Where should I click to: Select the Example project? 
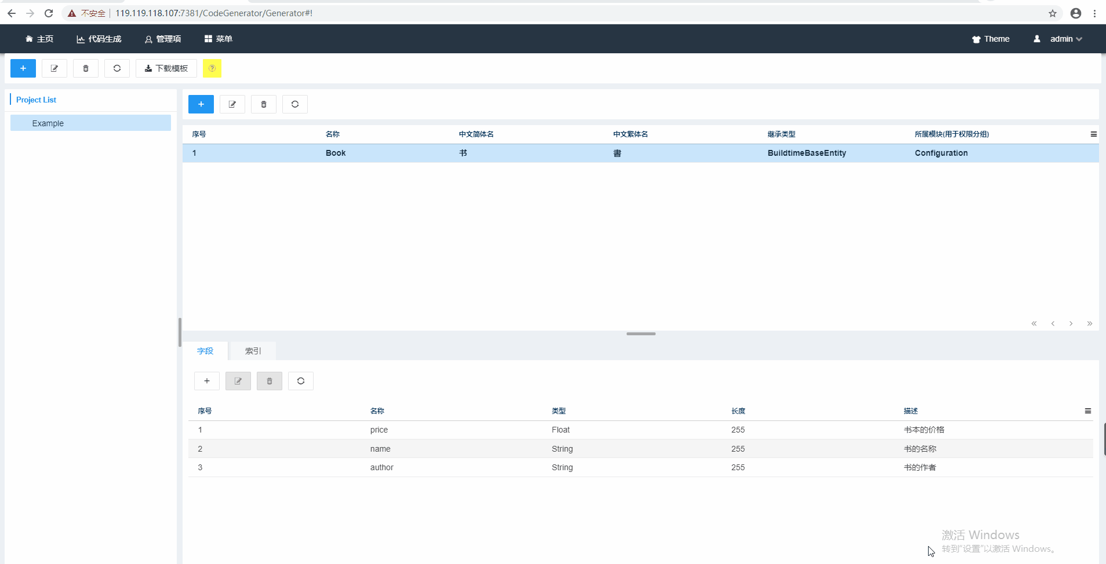(90, 123)
